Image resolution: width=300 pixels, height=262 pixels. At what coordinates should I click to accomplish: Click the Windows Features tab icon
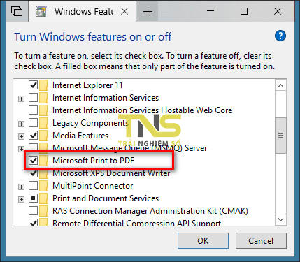point(41,11)
